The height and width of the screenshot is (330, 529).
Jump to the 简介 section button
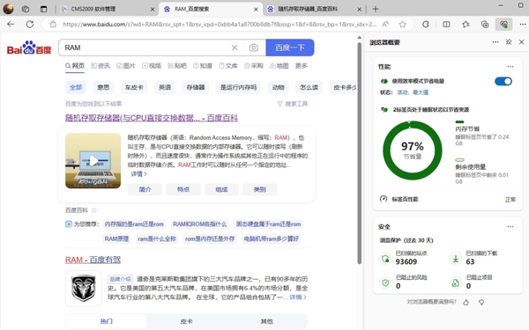coord(145,189)
